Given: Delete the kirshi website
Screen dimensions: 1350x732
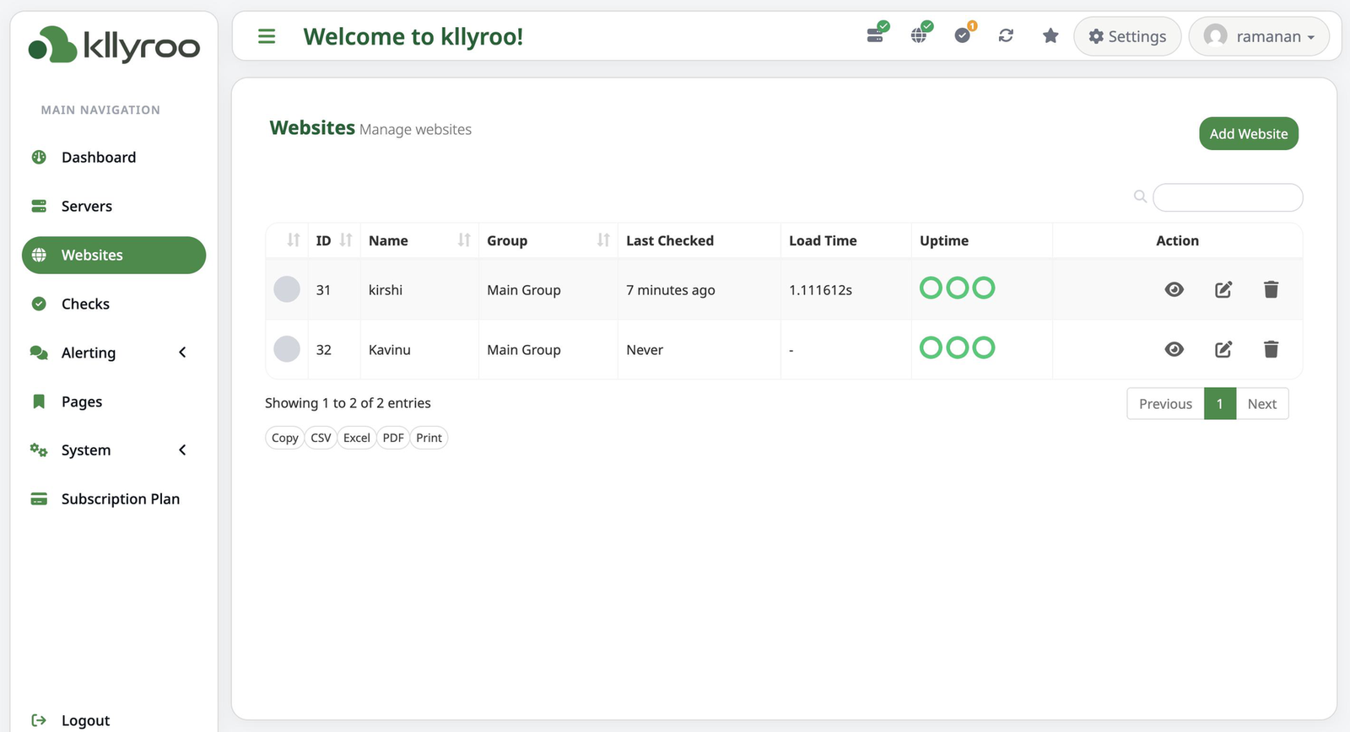Looking at the screenshot, I should tap(1272, 289).
